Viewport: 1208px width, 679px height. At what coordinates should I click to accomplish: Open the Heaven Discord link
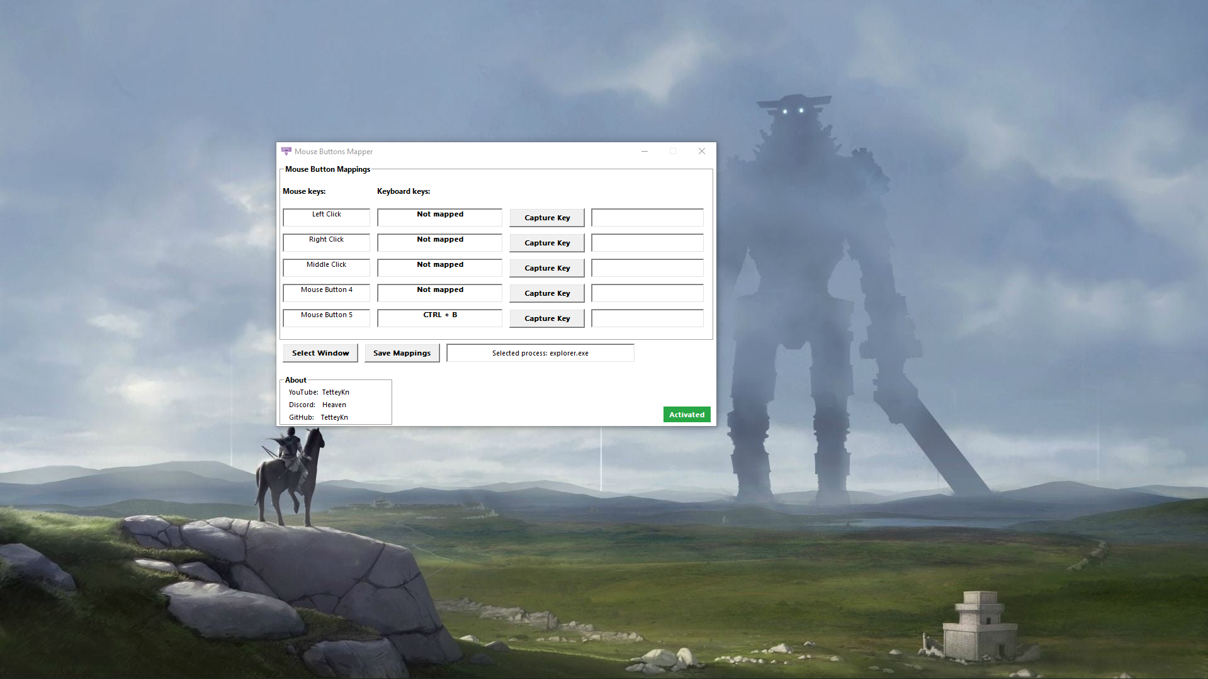(x=334, y=404)
